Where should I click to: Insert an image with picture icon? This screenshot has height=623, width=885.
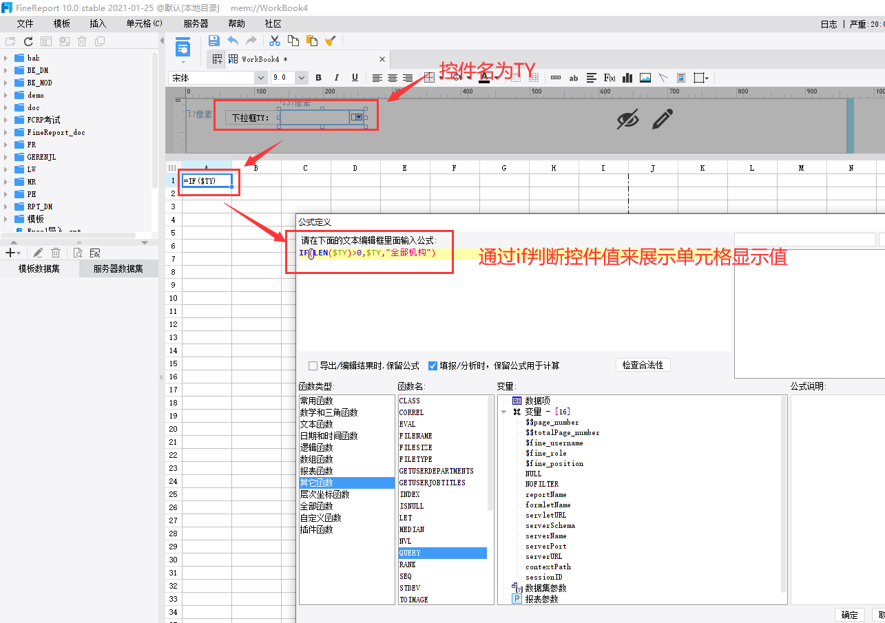(645, 78)
